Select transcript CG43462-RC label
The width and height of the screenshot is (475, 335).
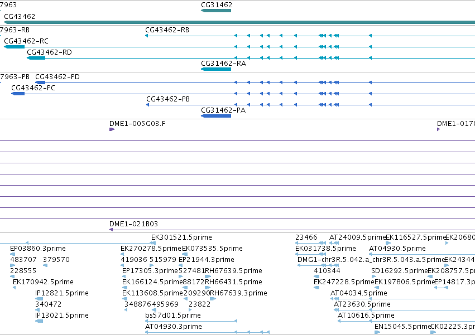(26, 41)
